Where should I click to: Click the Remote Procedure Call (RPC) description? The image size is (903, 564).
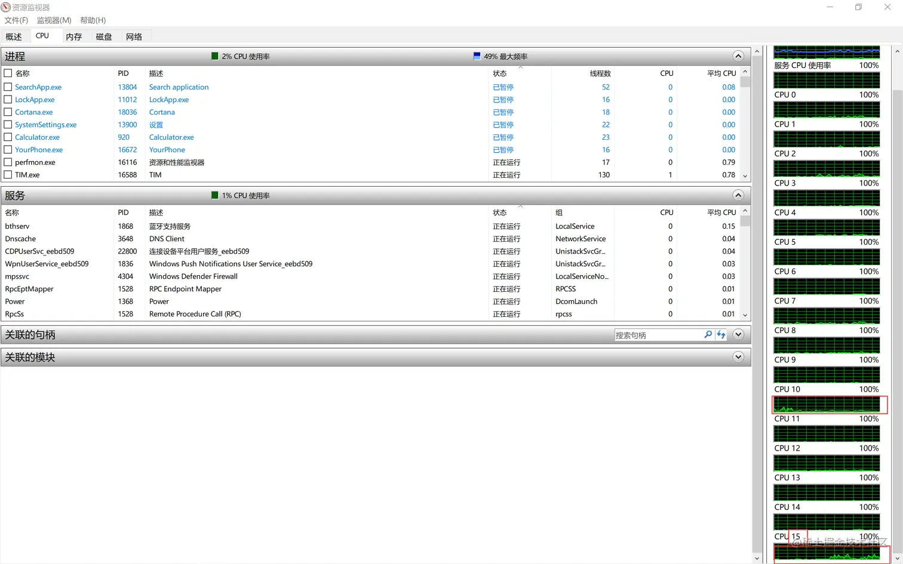(x=195, y=314)
